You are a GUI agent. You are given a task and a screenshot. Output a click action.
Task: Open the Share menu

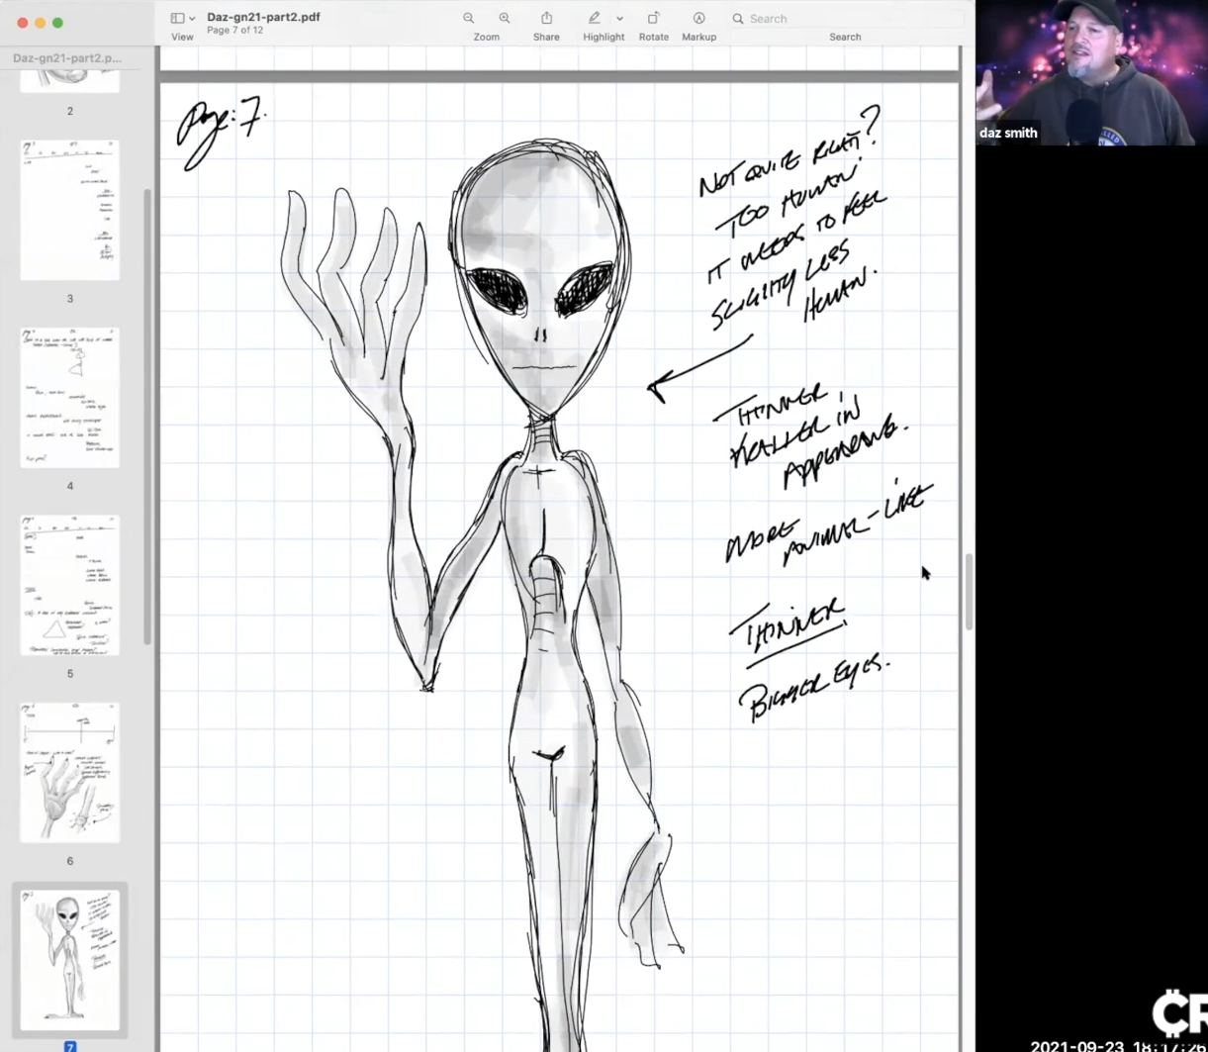[x=546, y=18]
